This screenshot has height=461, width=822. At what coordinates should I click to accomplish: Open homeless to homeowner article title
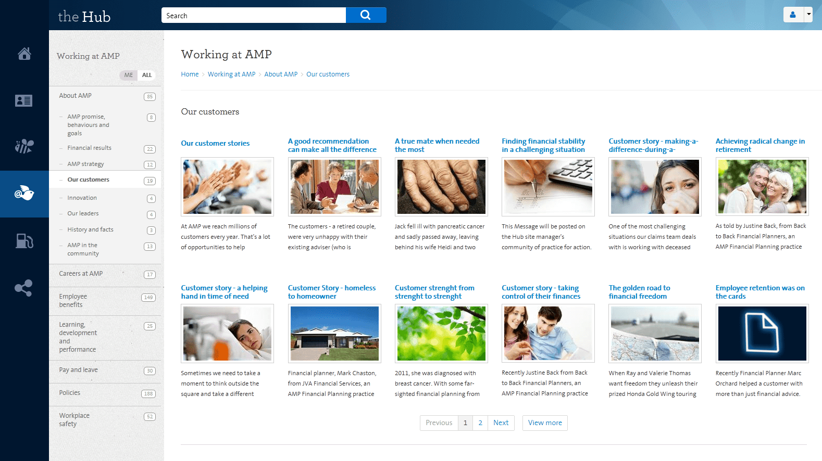tap(332, 292)
